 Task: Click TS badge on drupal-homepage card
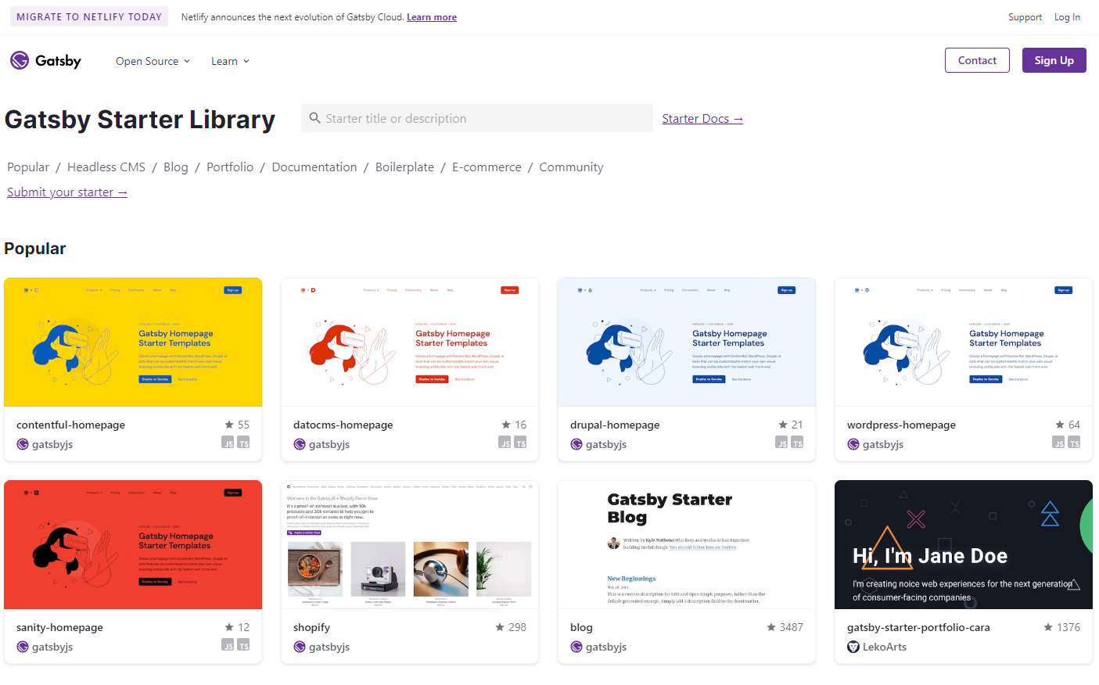coord(797,442)
